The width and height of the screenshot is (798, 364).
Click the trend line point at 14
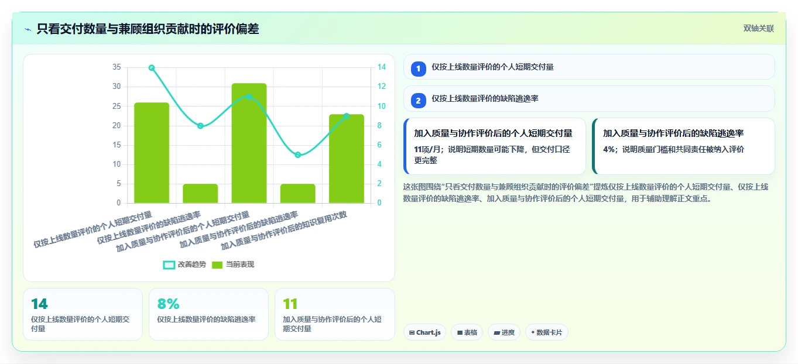click(x=152, y=68)
